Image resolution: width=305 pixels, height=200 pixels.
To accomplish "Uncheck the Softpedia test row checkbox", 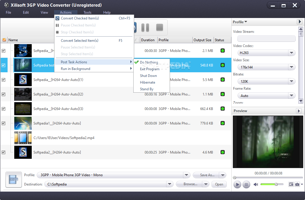I will coord(3,65).
